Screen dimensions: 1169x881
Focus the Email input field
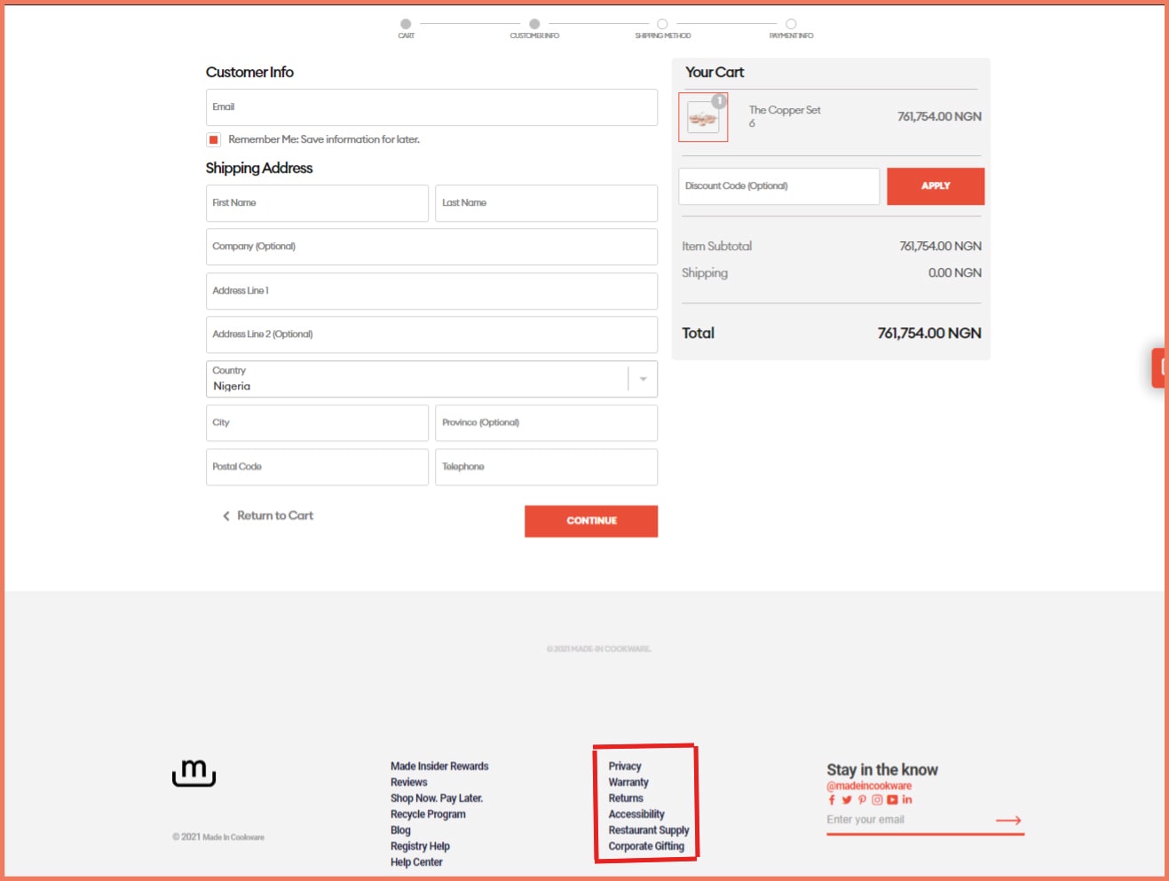431,107
